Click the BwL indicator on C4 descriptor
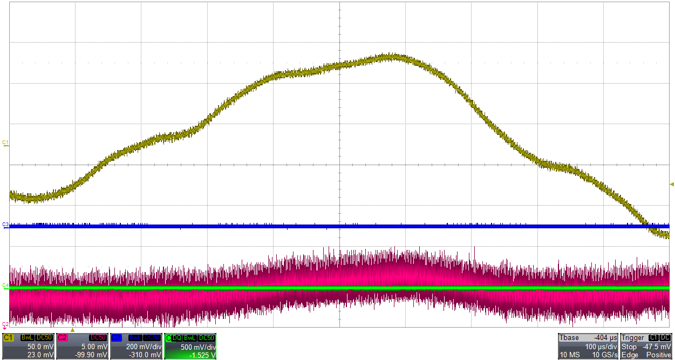This screenshot has width=675, height=360. point(189,338)
